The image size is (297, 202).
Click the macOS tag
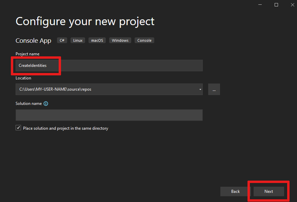click(x=97, y=40)
